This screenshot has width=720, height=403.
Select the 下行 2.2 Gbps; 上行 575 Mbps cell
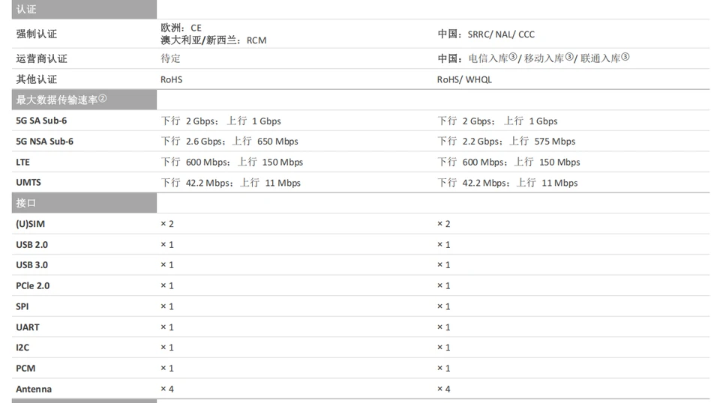pyautogui.click(x=506, y=142)
